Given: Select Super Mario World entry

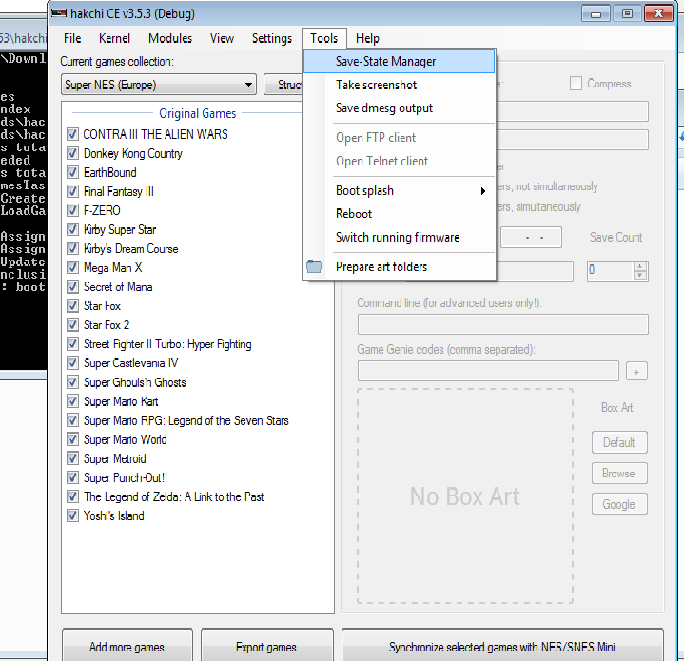Looking at the screenshot, I should (x=126, y=439).
